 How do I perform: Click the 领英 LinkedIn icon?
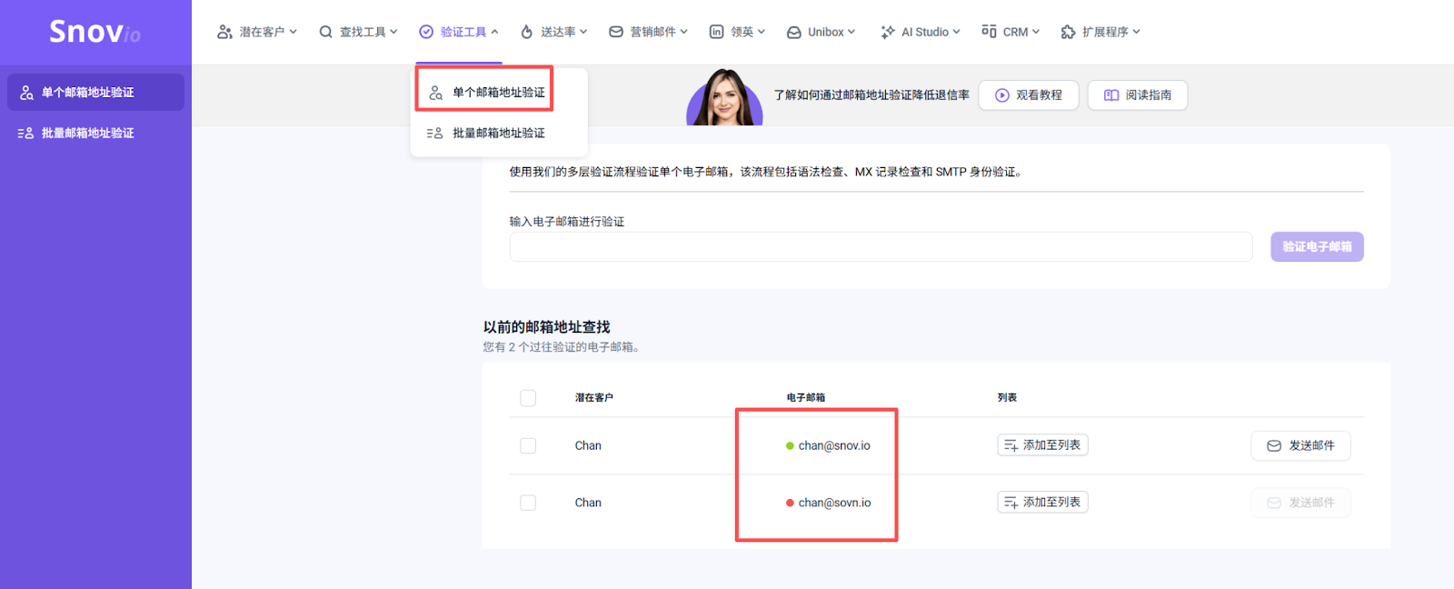pyautogui.click(x=716, y=32)
